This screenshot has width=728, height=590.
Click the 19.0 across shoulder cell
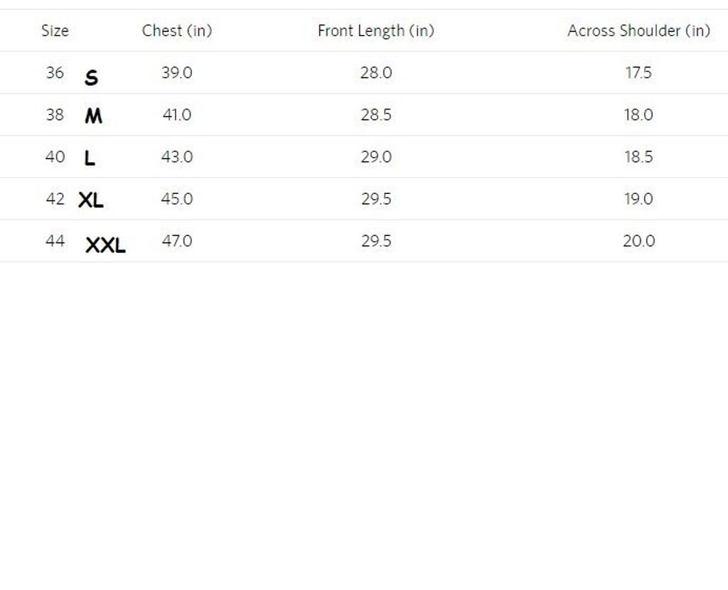(x=638, y=199)
